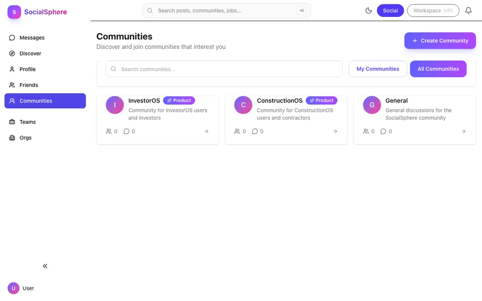482x301 pixels.
Task: Click General posts comment icon
Action: coord(383,132)
